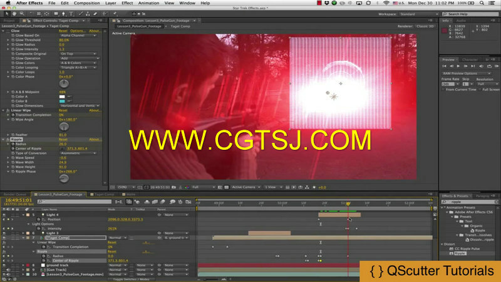Open the Graph Editor icon
501x282 pixels.
189,202
